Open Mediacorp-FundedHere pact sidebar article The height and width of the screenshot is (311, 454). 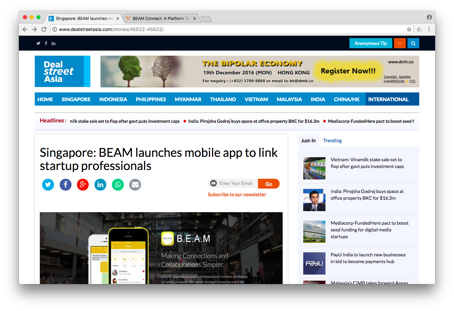tap(369, 230)
